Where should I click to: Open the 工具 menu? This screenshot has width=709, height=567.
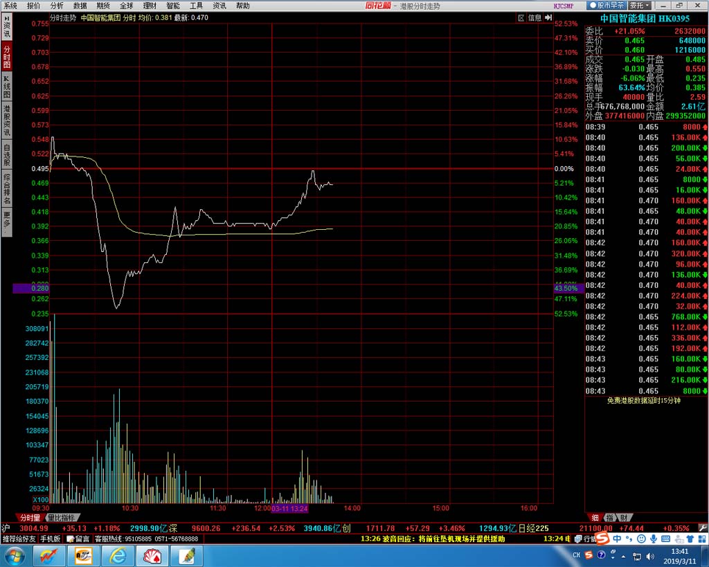pos(196,6)
